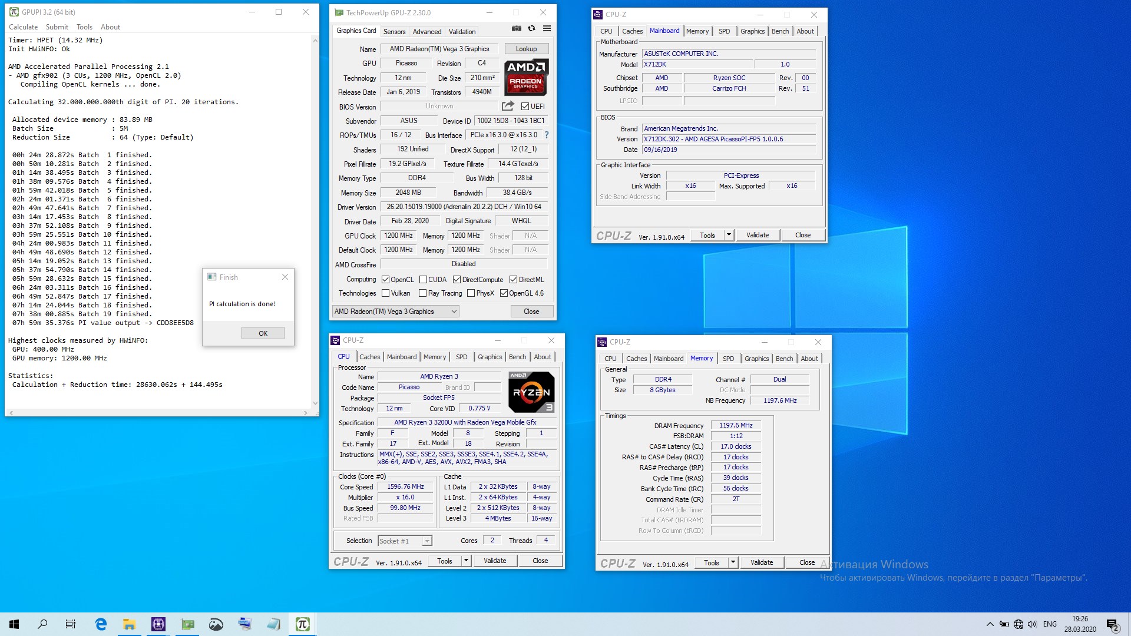Screen dimensions: 1131x636
Task: Open the Action Center notifications icon
Action: [1112, 624]
